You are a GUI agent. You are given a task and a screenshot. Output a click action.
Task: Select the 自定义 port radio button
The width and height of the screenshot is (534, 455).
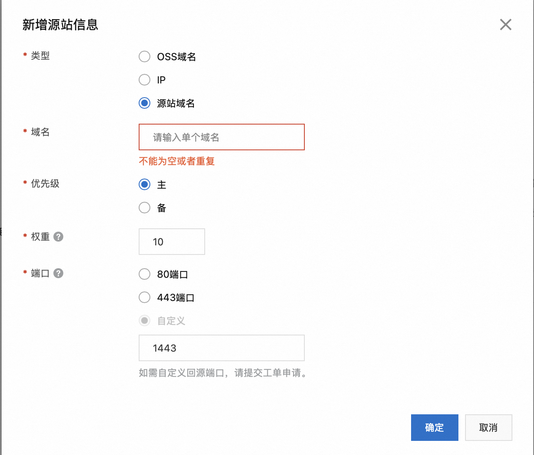tap(145, 320)
